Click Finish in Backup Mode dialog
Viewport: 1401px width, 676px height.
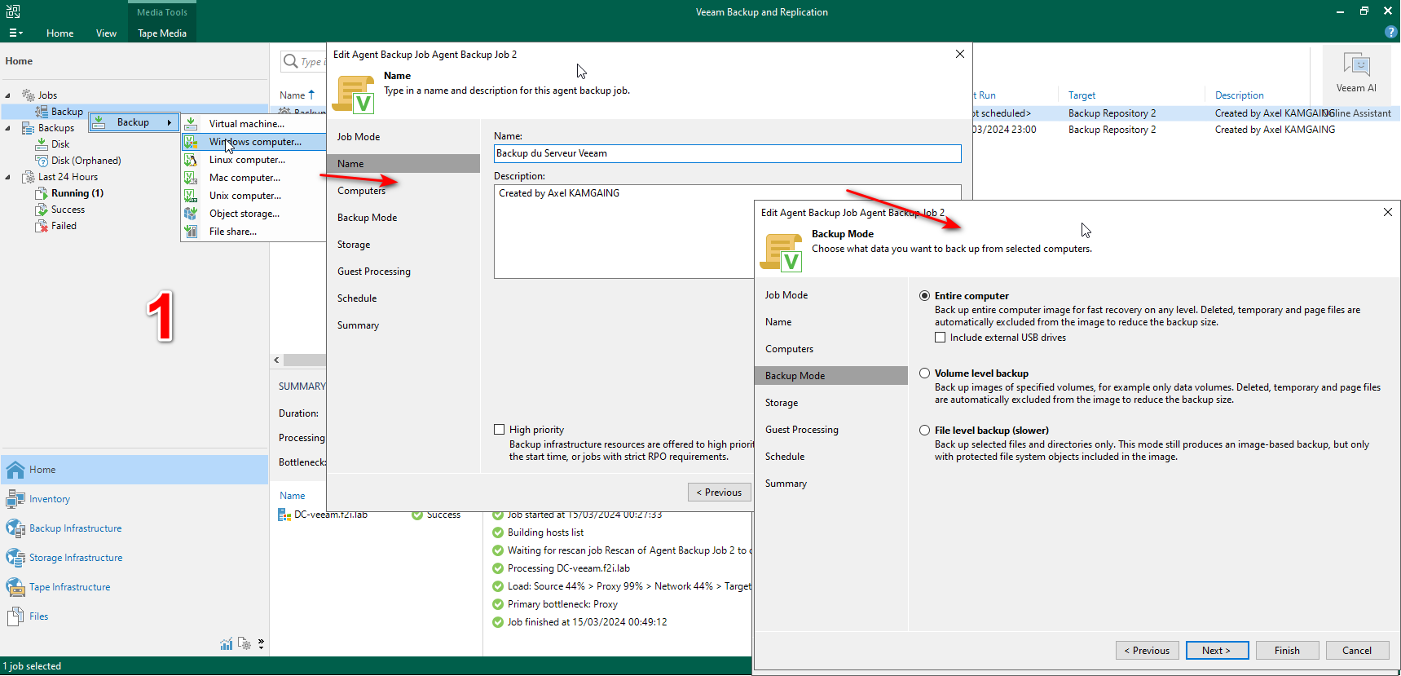coord(1287,651)
